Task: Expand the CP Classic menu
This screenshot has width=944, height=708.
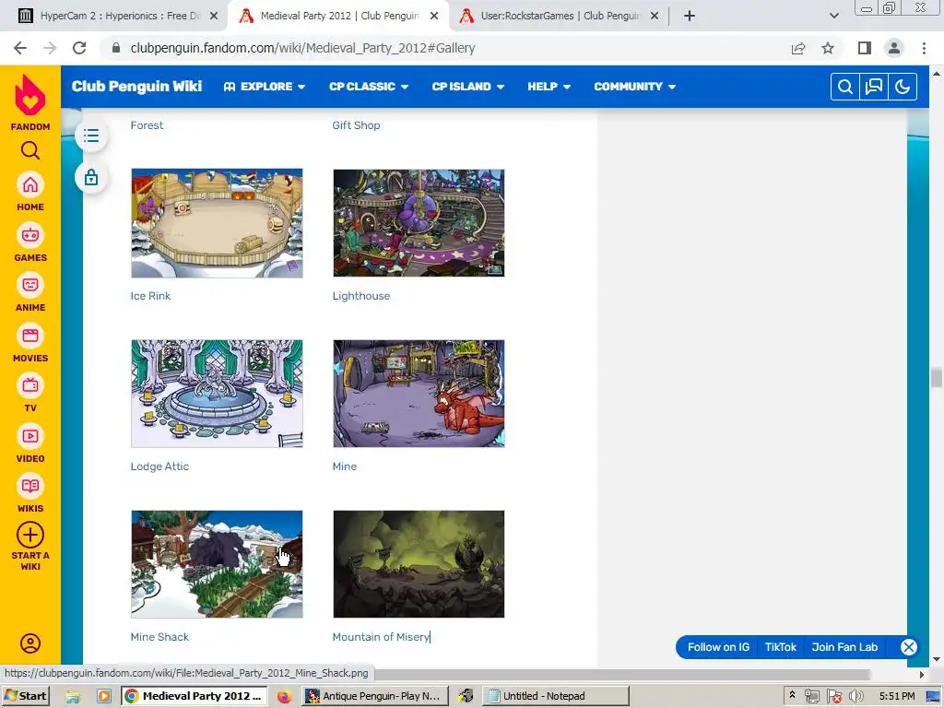Action: point(369,87)
